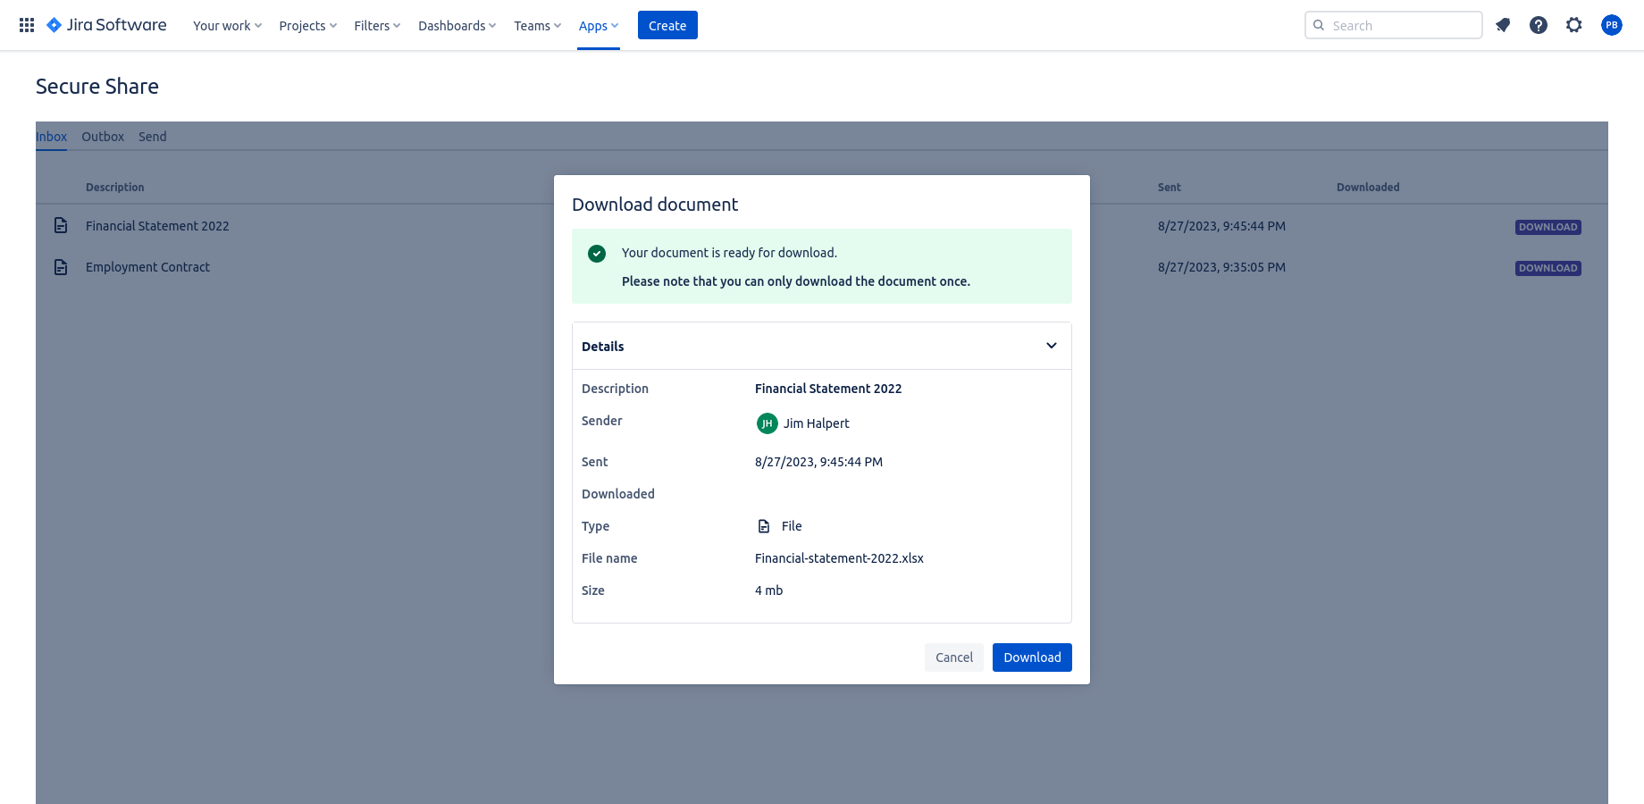The width and height of the screenshot is (1644, 804).
Task: Open the Filters dropdown
Action: pos(377,25)
